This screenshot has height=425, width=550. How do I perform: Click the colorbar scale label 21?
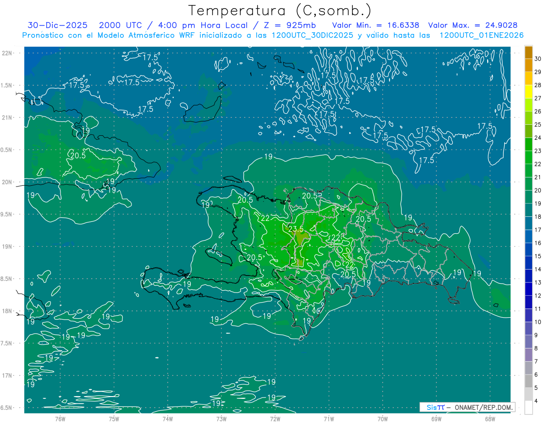coord(538,177)
